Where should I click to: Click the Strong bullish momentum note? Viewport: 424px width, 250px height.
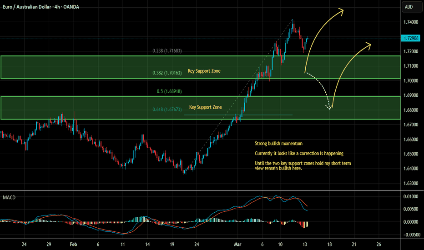tap(278, 144)
